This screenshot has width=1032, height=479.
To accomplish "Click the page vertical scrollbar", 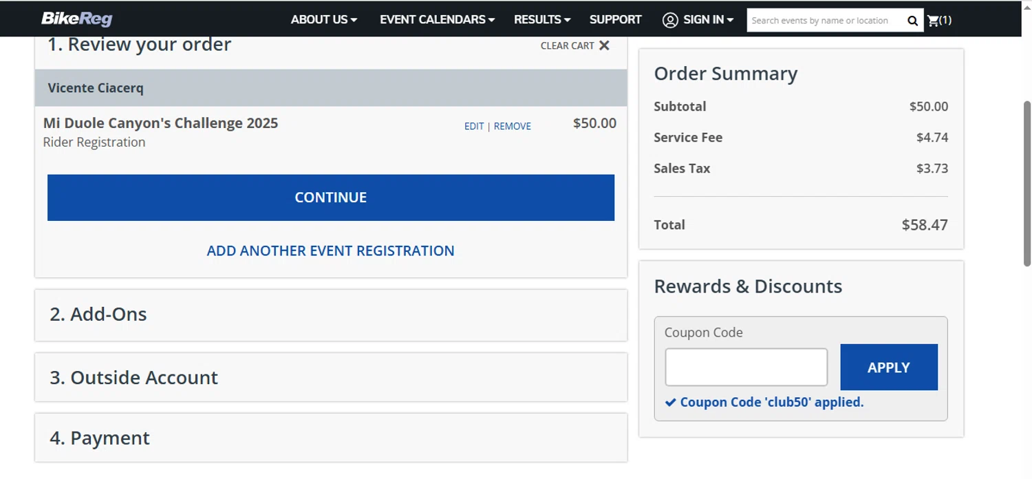I will [x=1027, y=183].
